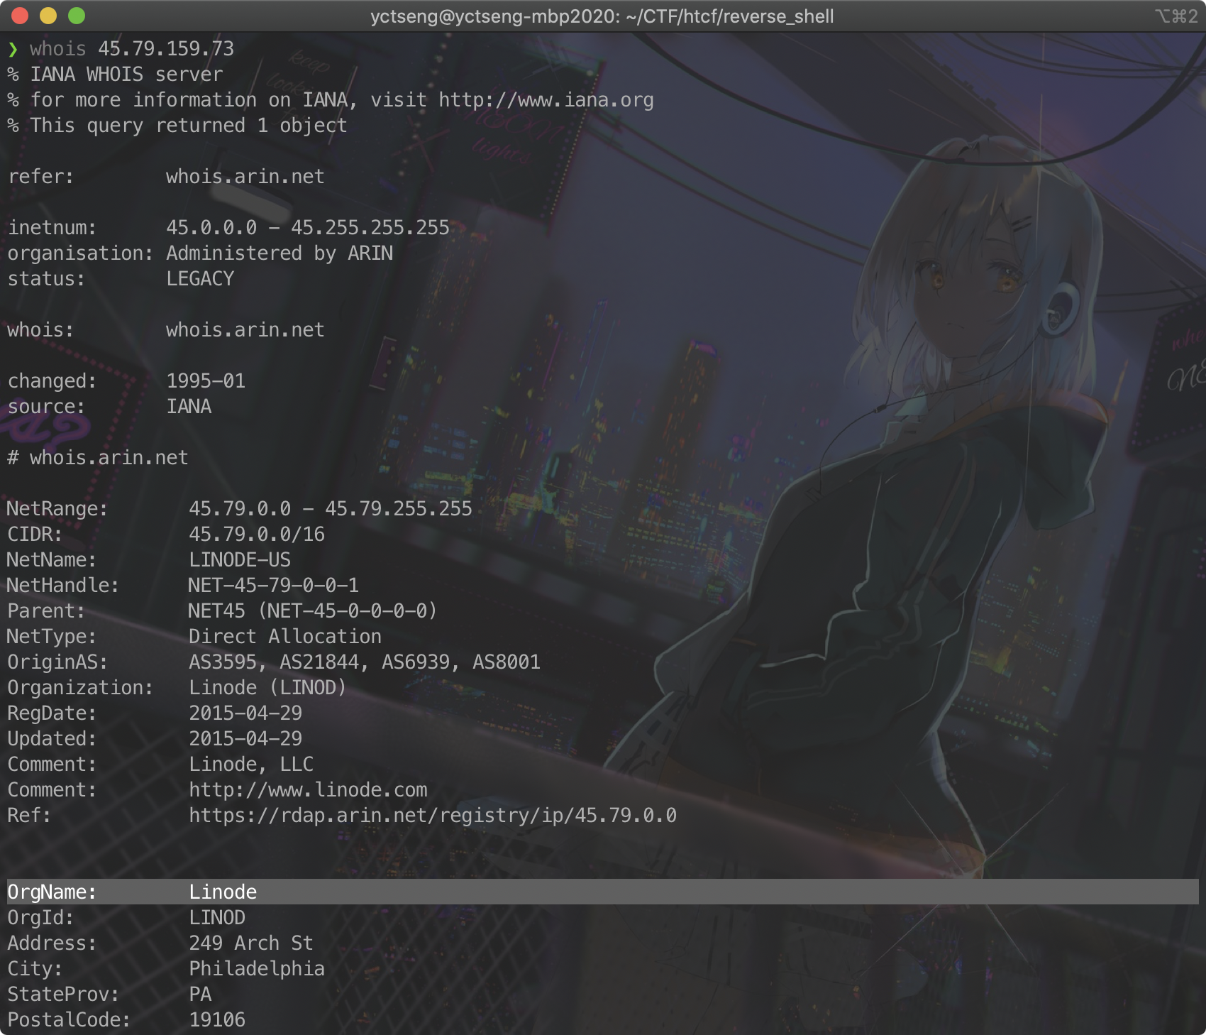Close the terminal window with red button
Viewport: 1206px width, 1035px height.
click(x=20, y=16)
